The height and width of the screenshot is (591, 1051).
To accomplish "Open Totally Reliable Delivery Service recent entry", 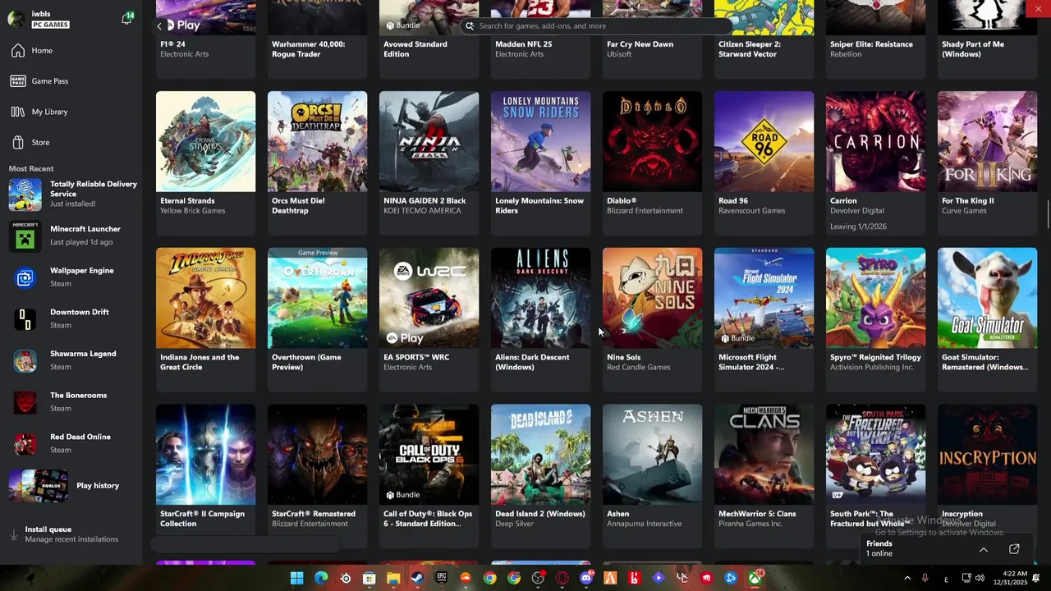I will coord(72,195).
